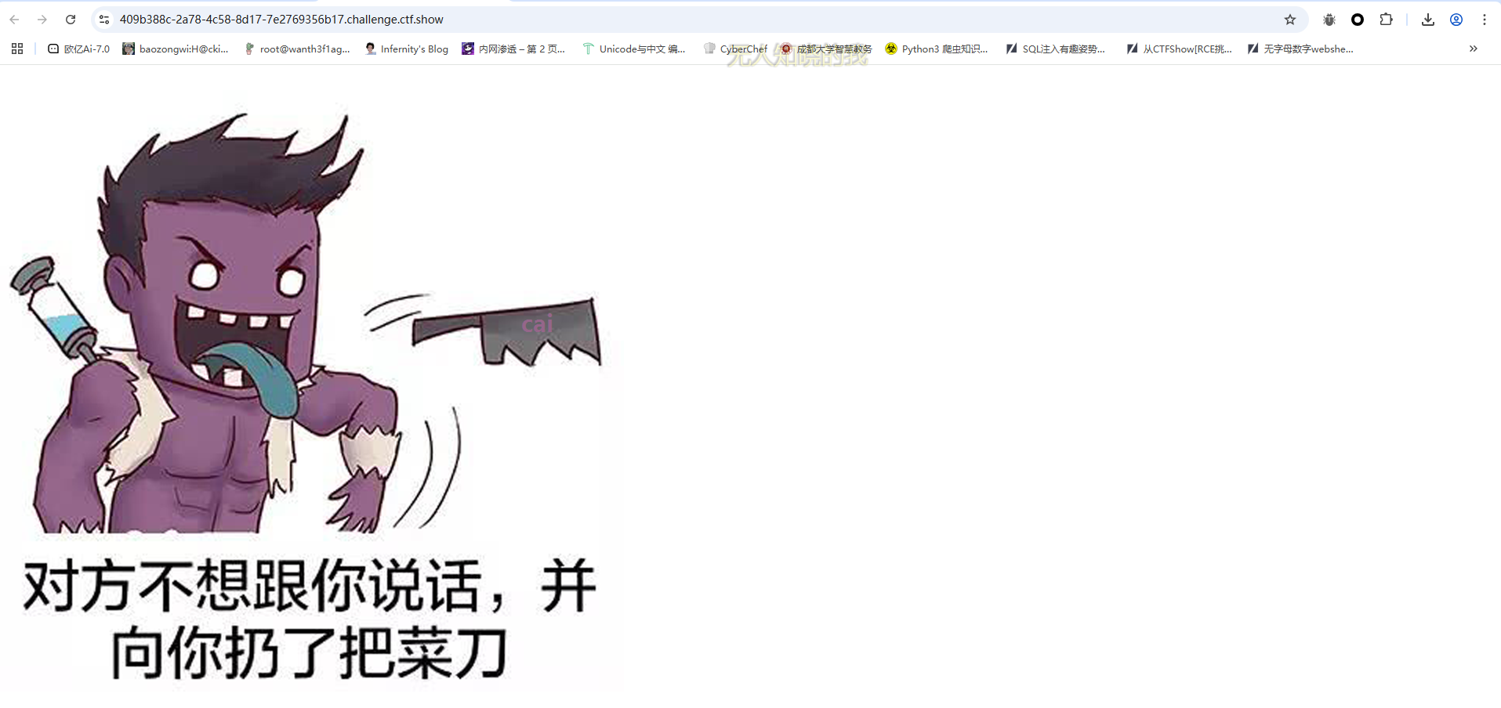This screenshot has width=1501, height=708.
Task: Open the Extensions puzzle piece menu
Action: [1387, 19]
